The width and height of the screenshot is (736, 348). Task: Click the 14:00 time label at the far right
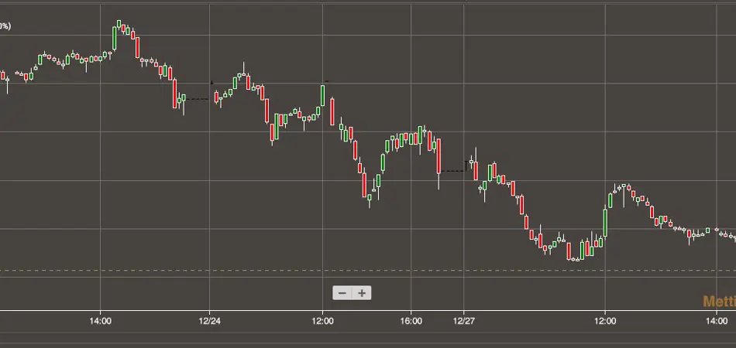pos(717,321)
